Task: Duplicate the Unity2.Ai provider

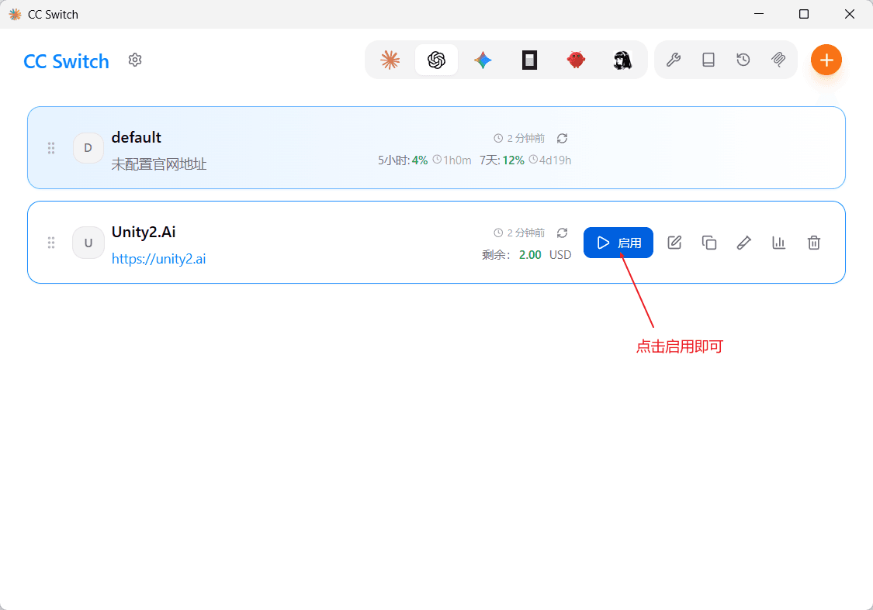Action: point(709,243)
